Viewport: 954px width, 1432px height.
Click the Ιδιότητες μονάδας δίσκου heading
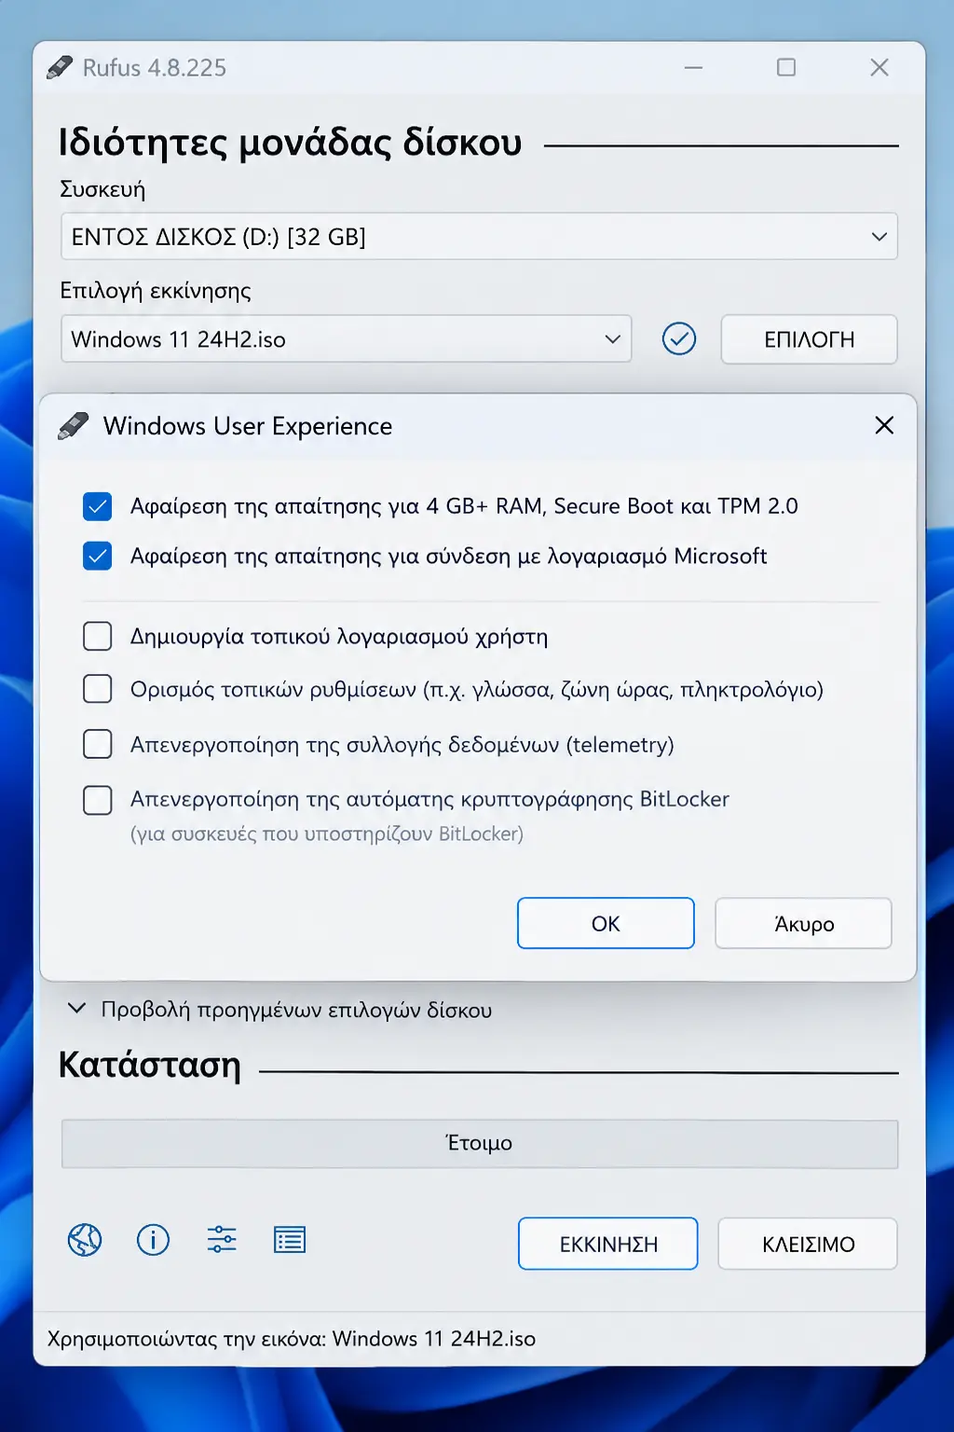point(290,143)
